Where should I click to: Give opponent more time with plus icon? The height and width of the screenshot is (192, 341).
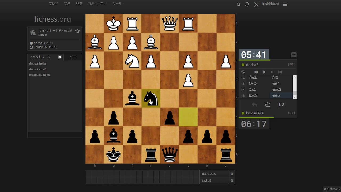pyautogui.click(x=294, y=55)
